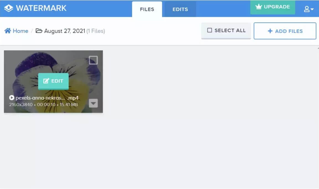Click the video play icon by filename

pos(12,98)
